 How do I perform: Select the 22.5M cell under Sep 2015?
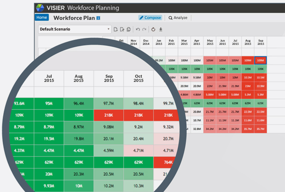[261, 112]
